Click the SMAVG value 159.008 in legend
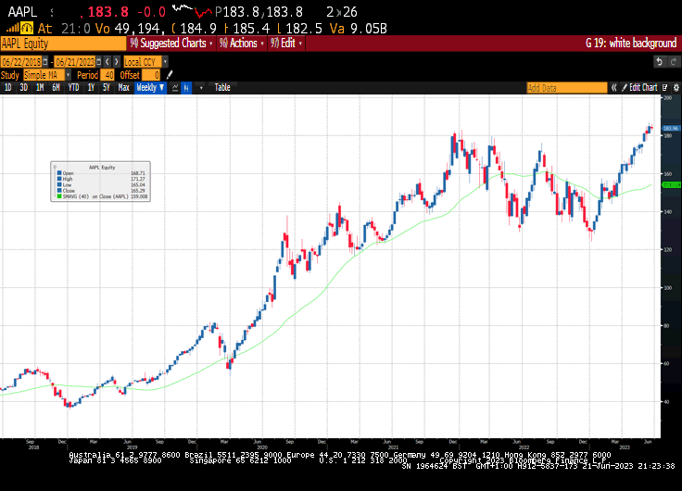 139,196
